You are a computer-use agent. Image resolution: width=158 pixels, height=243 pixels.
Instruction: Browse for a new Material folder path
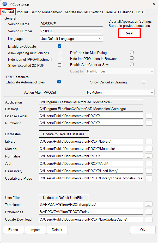tap(149, 149)
